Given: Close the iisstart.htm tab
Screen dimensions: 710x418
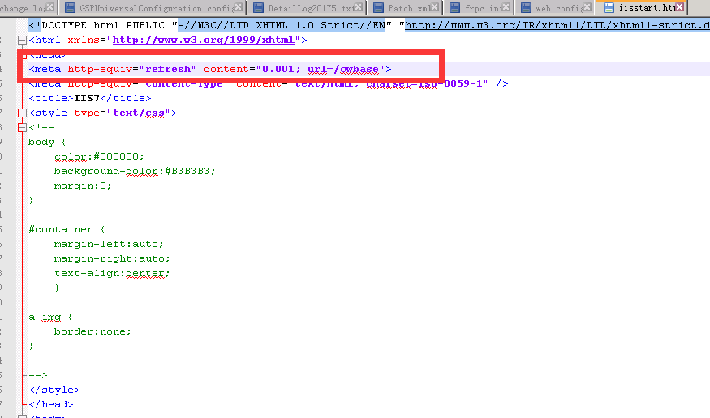Looking at the screenshot, I should pyautogui.click(x=680, y=8).
